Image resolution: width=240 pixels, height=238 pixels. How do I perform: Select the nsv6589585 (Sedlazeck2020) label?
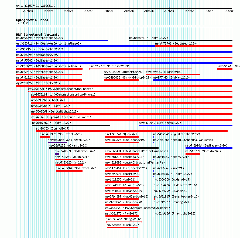[69, 140]
